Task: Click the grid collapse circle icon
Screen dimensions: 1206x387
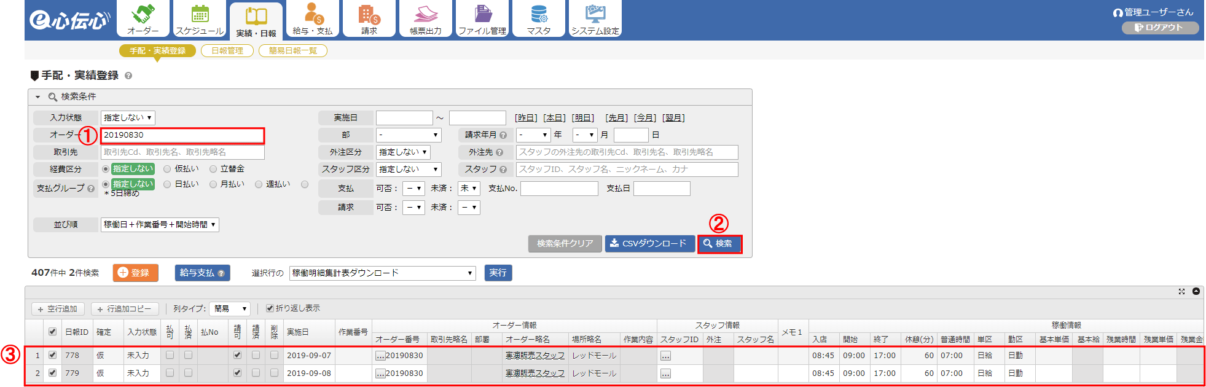Action: pyautogui.click(x=1196, y=291)
